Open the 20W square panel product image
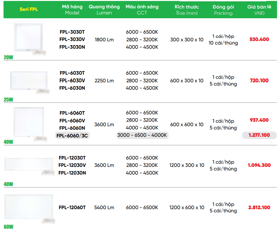This screenshot has height=229, width=278. (x=29, y=39)
